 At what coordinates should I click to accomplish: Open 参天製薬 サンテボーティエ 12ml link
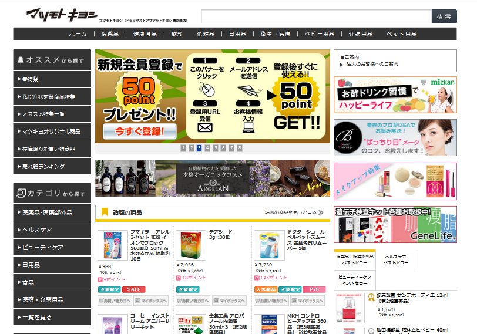point(412,298)
